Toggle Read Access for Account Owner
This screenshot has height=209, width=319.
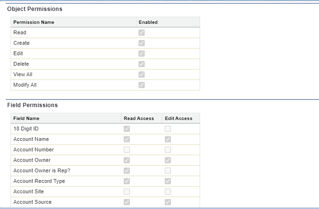[127, 160]
